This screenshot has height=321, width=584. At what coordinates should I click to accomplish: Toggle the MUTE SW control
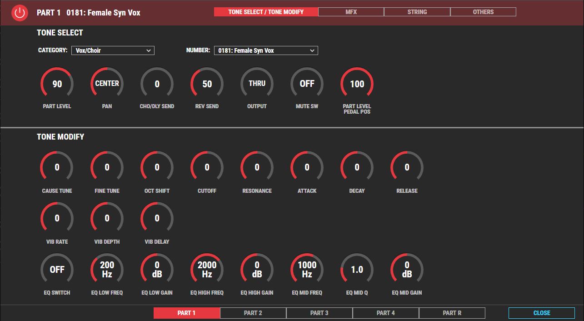(x=306, y=84)
